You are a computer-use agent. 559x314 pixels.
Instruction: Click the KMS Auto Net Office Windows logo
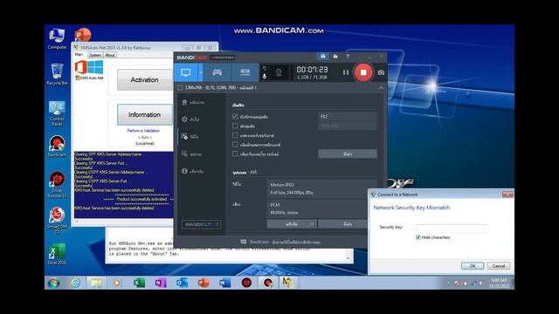pos(89,70)
